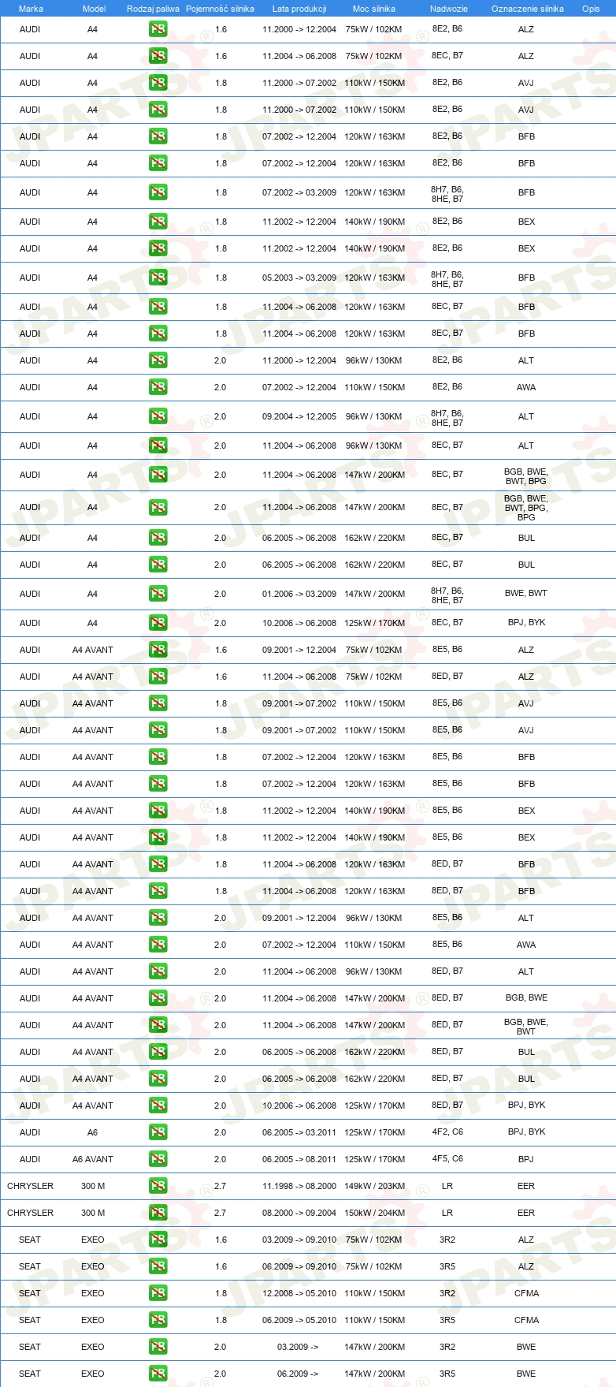Click fuel icon in A4 AVANT BGB, BWE row
Viewport: 616px width, 1387px height.
click(x=158, y=998)
